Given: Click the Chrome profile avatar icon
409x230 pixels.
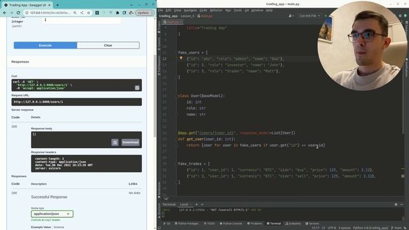Looking at the screenshot, I should tap(131, 13).
